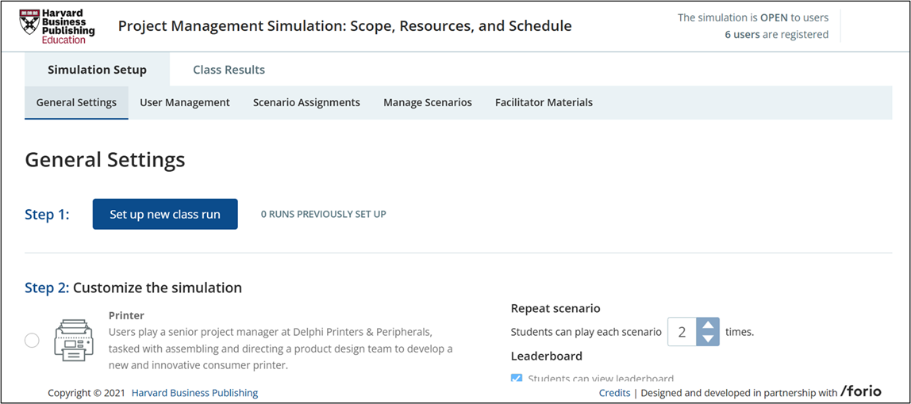The height and width of the screenshot is (404, 911).
Task: Toggle Students can view leaderboard checkbox
Action: coord(517,379)
